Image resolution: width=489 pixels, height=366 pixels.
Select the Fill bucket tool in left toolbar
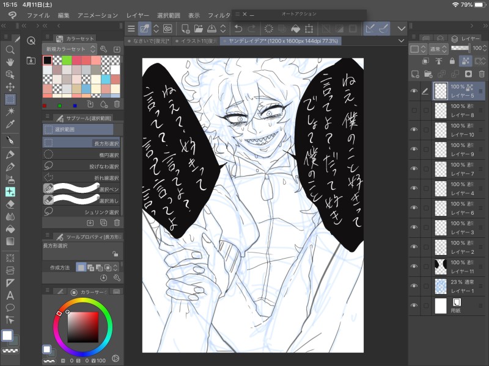[10, 229]
